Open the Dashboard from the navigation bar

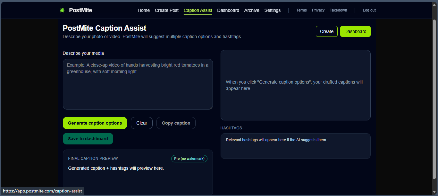(228, 10)
